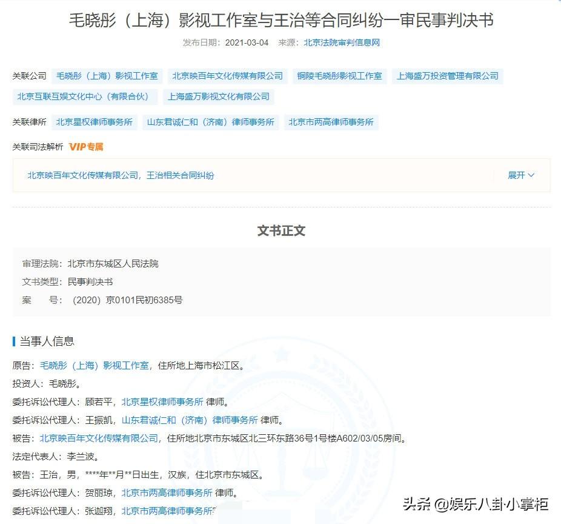
Task: Open analysis link 北京映百年文化传媒有限公司，王治相关合同纠纷
Action: (x=121, y=175)
